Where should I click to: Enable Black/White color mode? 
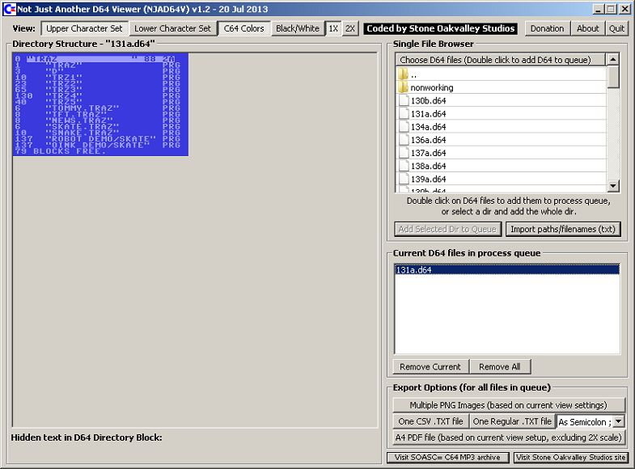pos(297,28)
